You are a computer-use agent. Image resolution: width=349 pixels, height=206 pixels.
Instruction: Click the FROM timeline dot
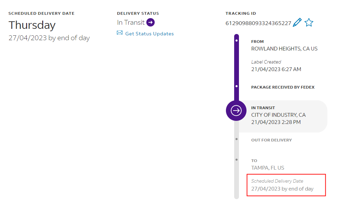tap(237, 41)
